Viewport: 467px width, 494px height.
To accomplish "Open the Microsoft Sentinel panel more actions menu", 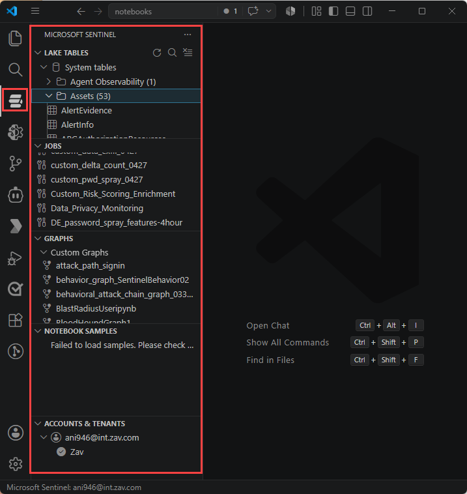I will [x=188, y=35].
